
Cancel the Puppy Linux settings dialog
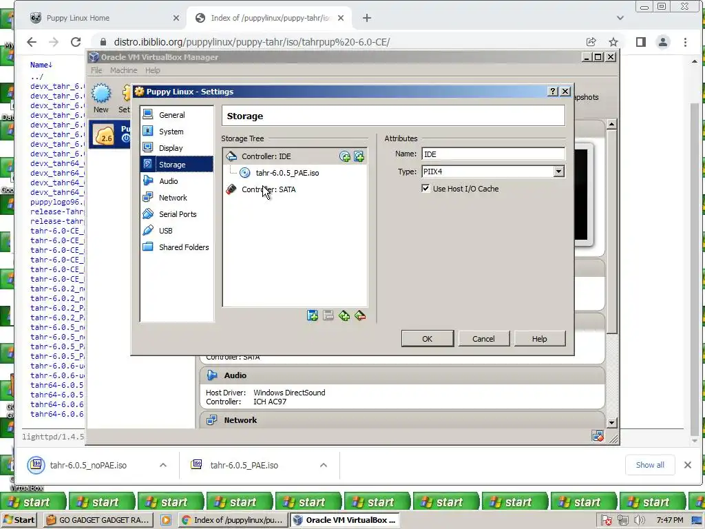(x=483, y=339)
